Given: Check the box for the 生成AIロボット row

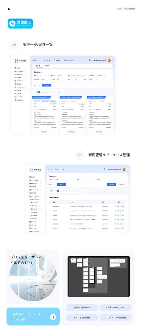Looking at the screenshot, I should click(x=51, y=206).
